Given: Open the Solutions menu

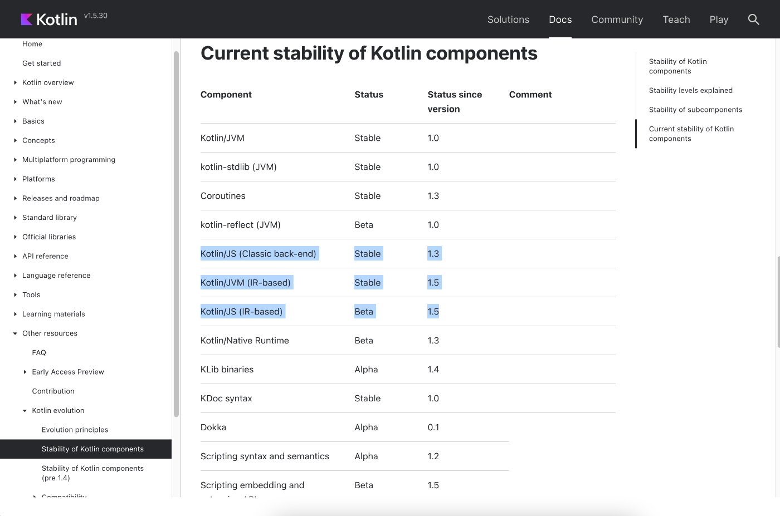Looking at the screenshot, I should tap(508, 19).
